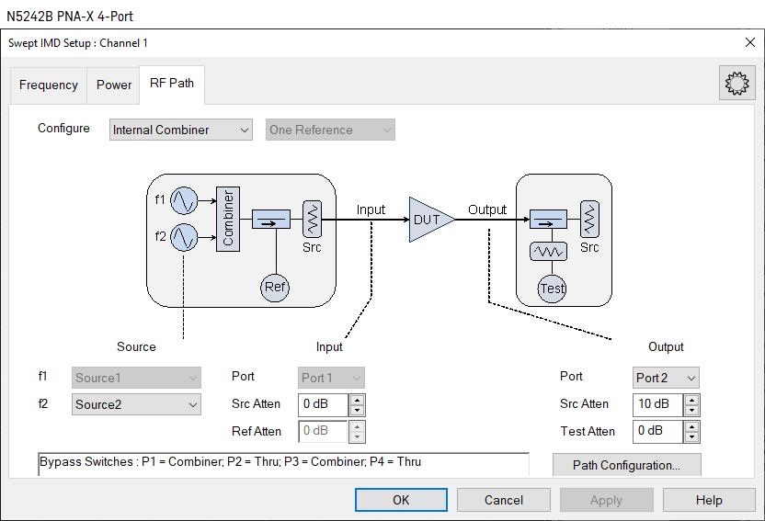765x521 pixels.
Task: Click the input Src Atten field
Action: tap(323, 404)
